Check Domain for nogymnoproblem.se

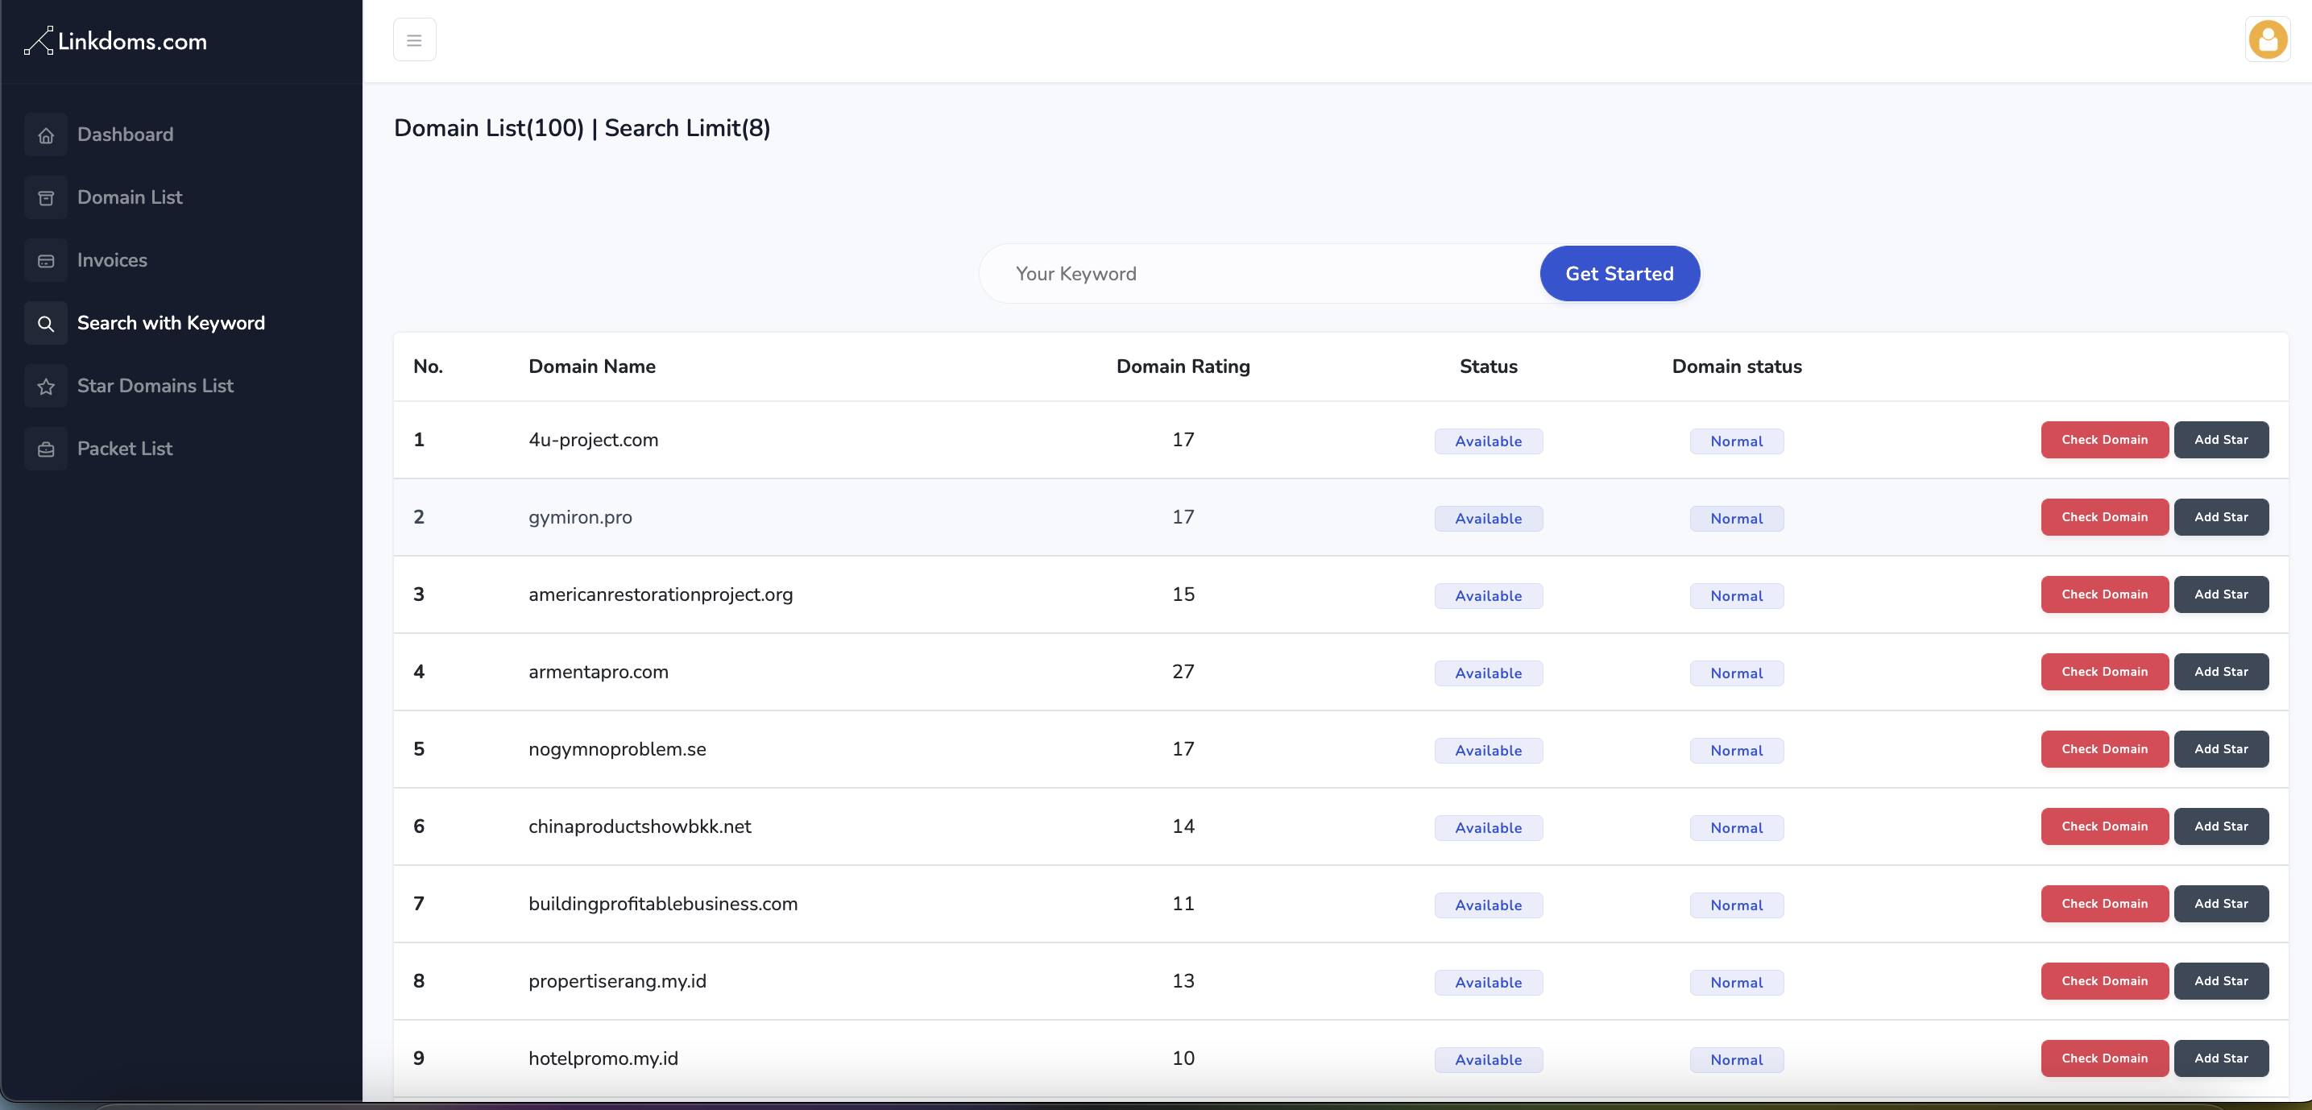[x=2104, y=749]
